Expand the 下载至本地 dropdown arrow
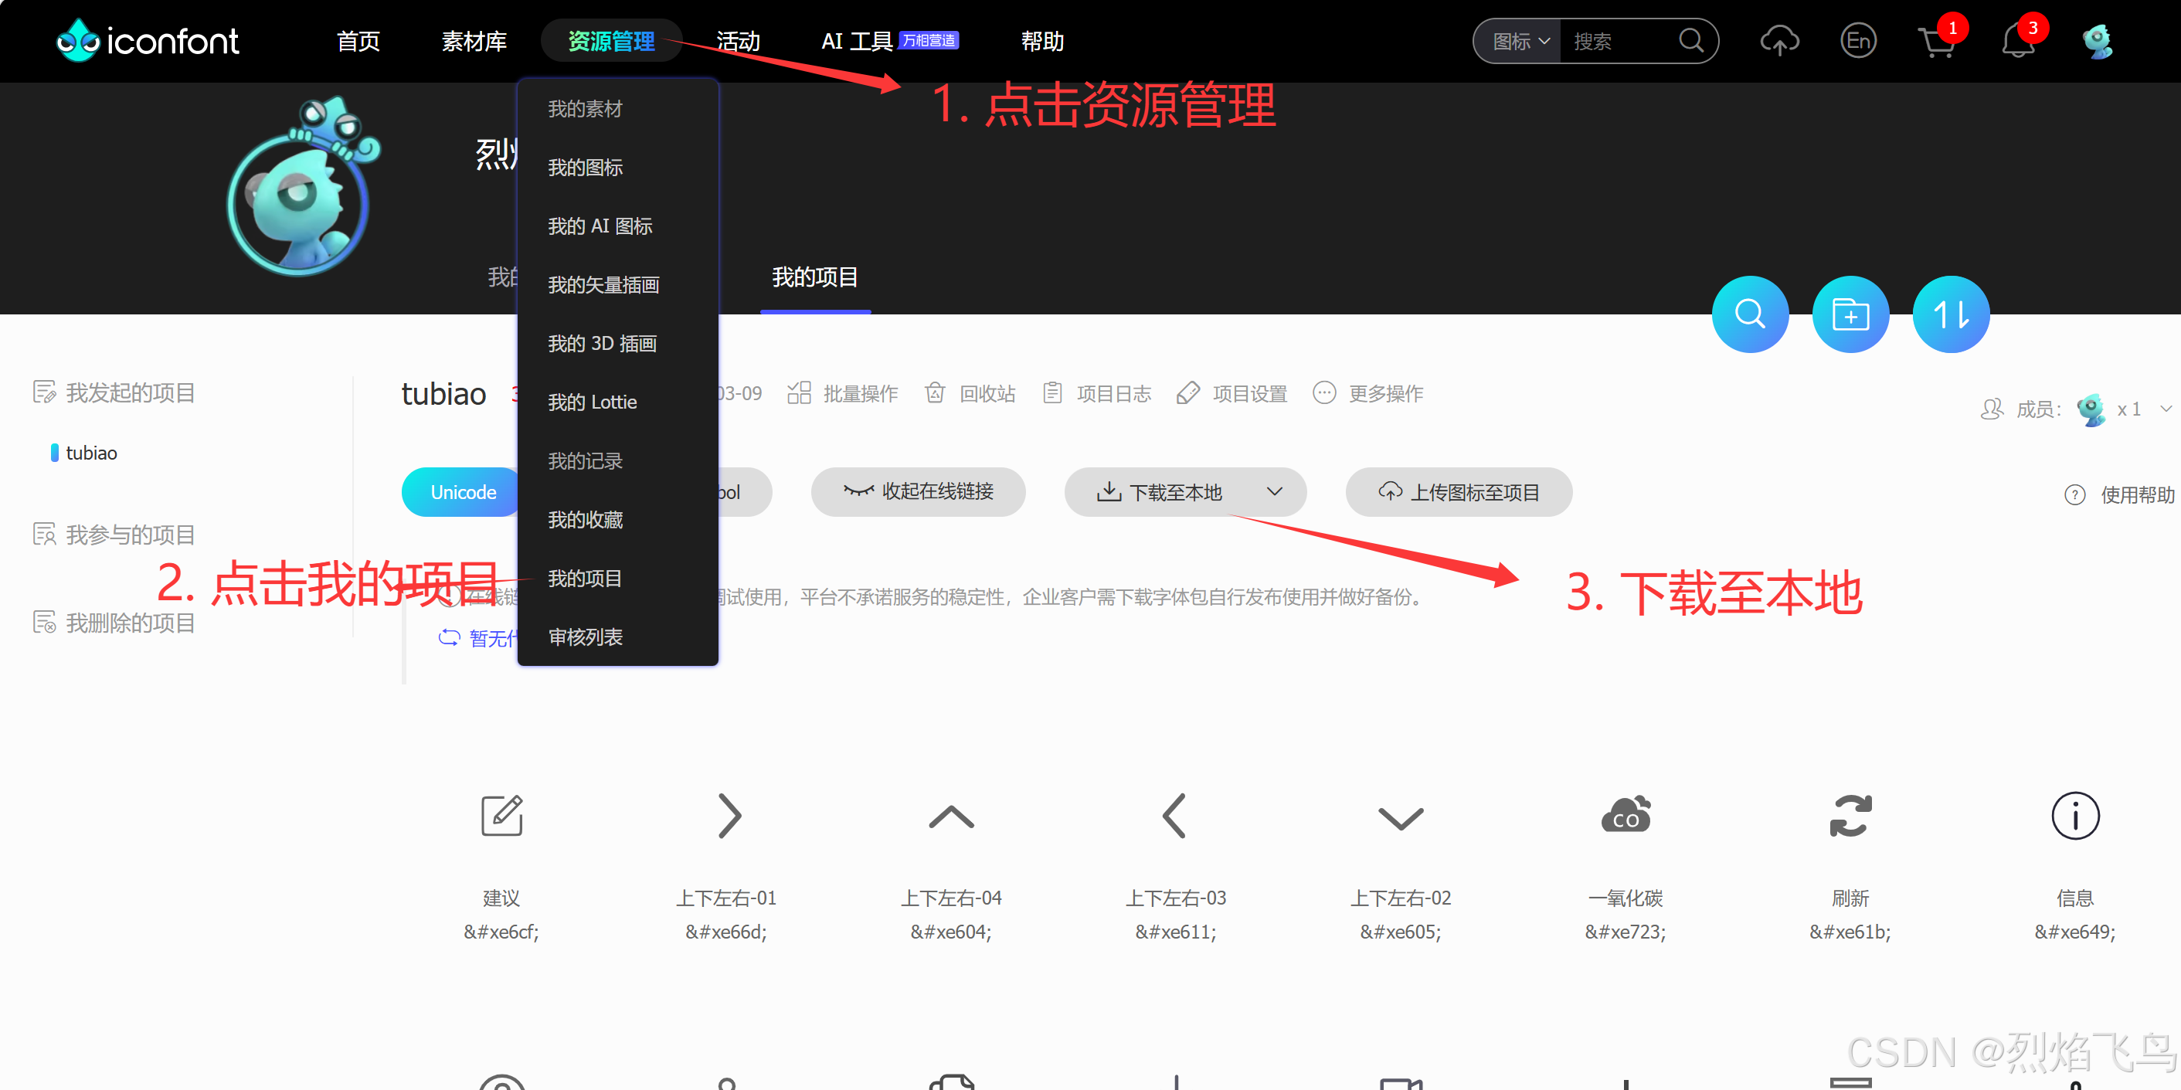Image resolution: width=2181 pixels, height=1090 pixels. coord(1273,491)
